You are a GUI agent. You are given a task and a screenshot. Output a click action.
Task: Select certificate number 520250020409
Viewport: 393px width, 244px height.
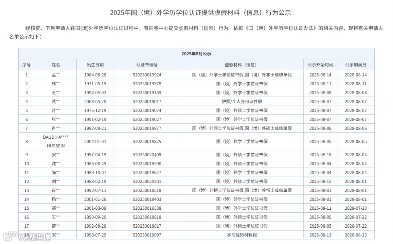tap(147, 155)
